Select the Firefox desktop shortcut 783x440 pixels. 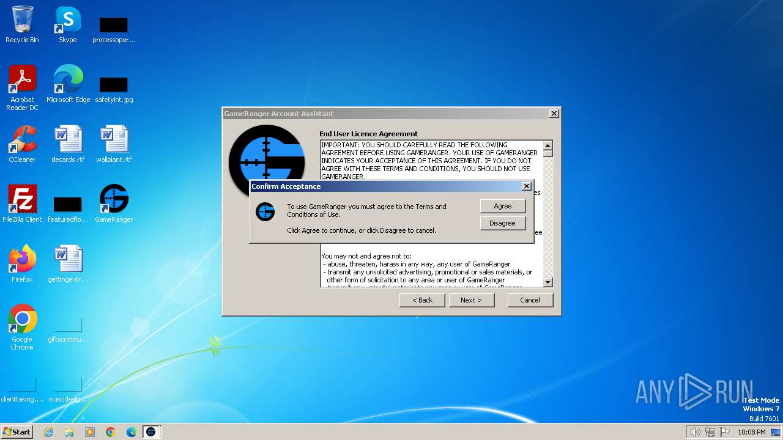click(x=22, y=264)
